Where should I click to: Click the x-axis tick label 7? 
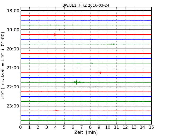click(82, 127)
